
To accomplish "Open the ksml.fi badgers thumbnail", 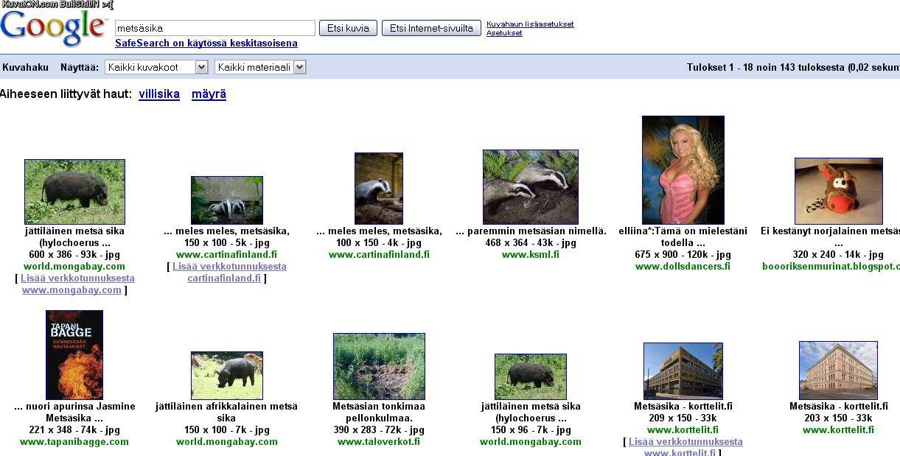I will tap(530, 186).
